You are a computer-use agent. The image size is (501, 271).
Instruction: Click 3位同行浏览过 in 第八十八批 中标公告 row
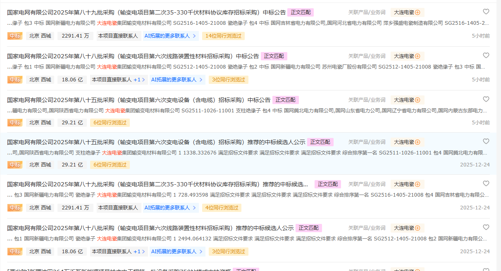point(228,80)
